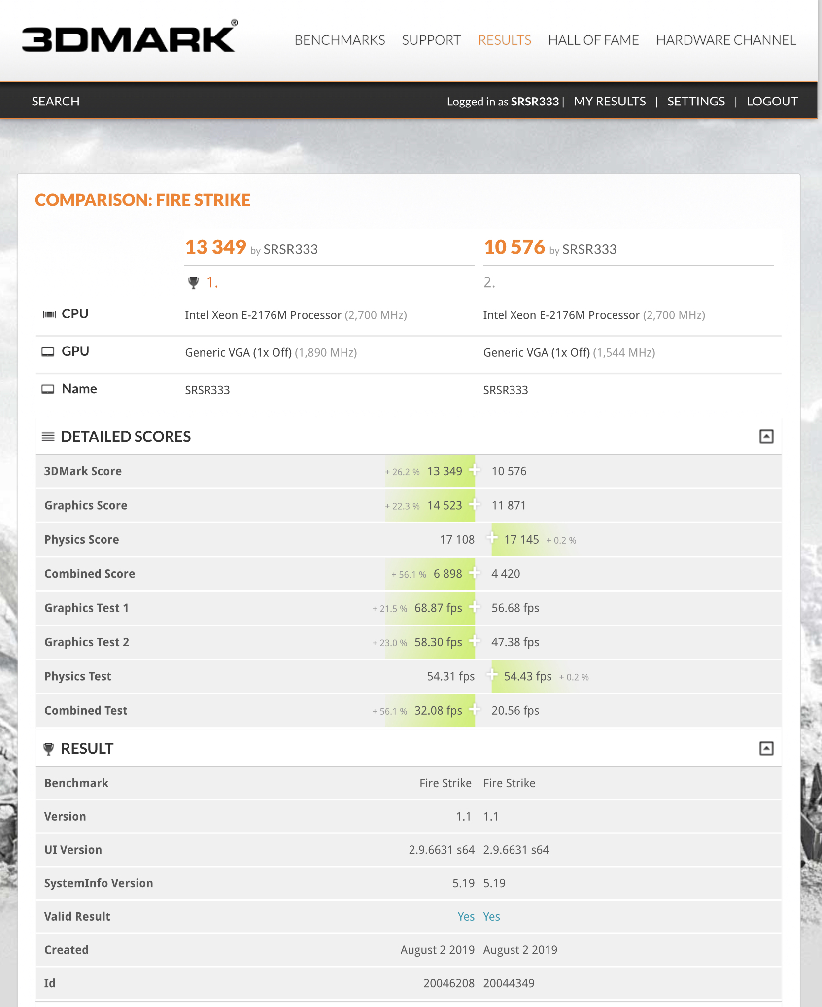The width and height of the screenshot is (822, 1007).
Task: Click the plus icon beside 17 145 physics score
Action: [492, 538]
